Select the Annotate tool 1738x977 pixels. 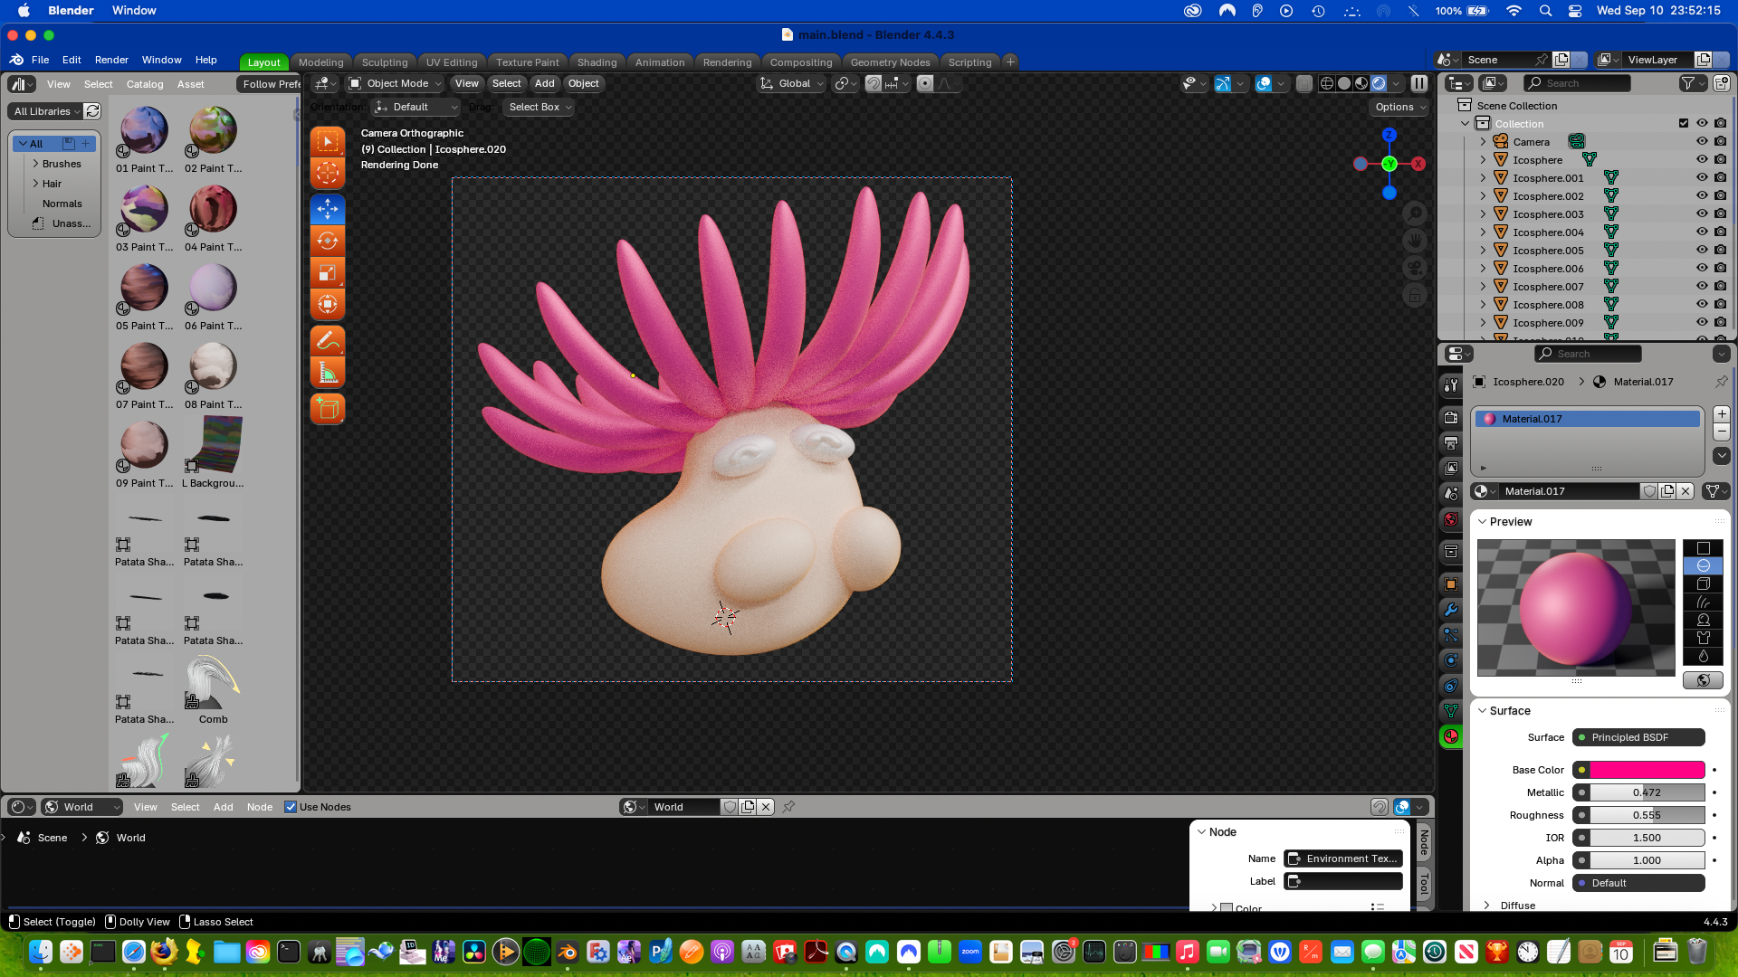tap(328, 341)
